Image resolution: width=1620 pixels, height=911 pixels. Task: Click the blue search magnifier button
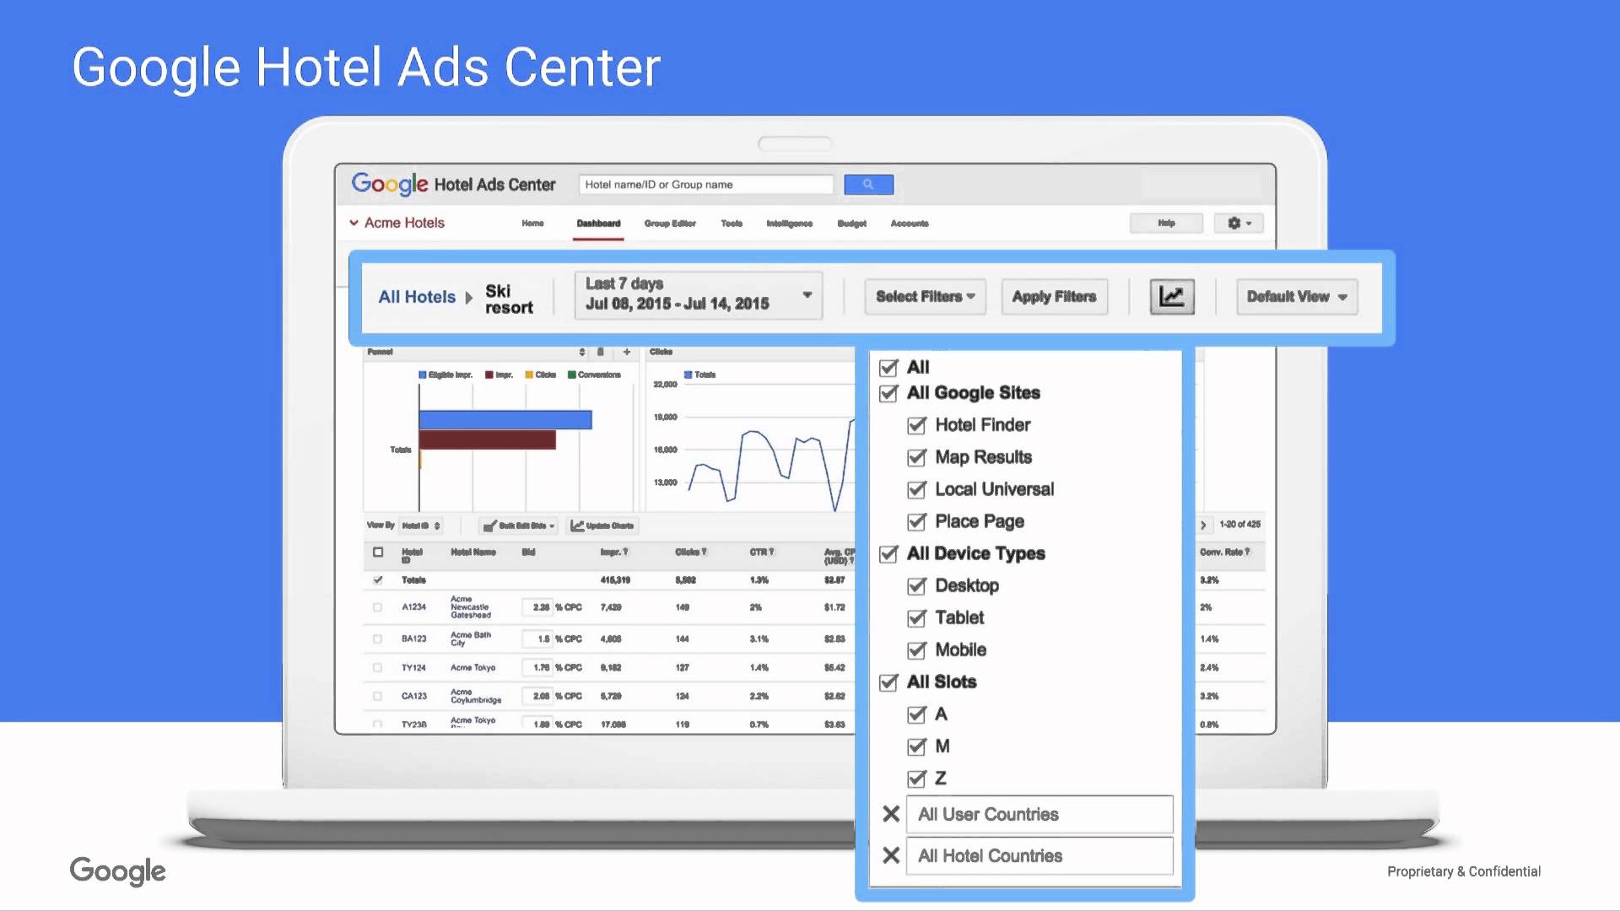tap(868, 184)
